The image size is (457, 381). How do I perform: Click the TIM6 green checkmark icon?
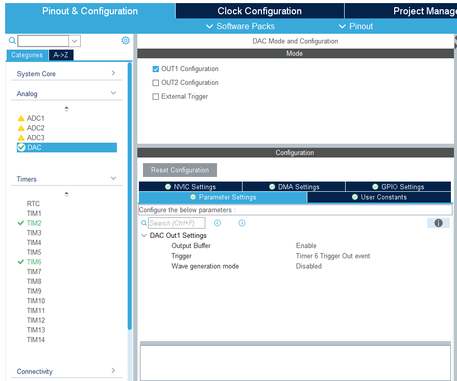click(x=21, y=262)
